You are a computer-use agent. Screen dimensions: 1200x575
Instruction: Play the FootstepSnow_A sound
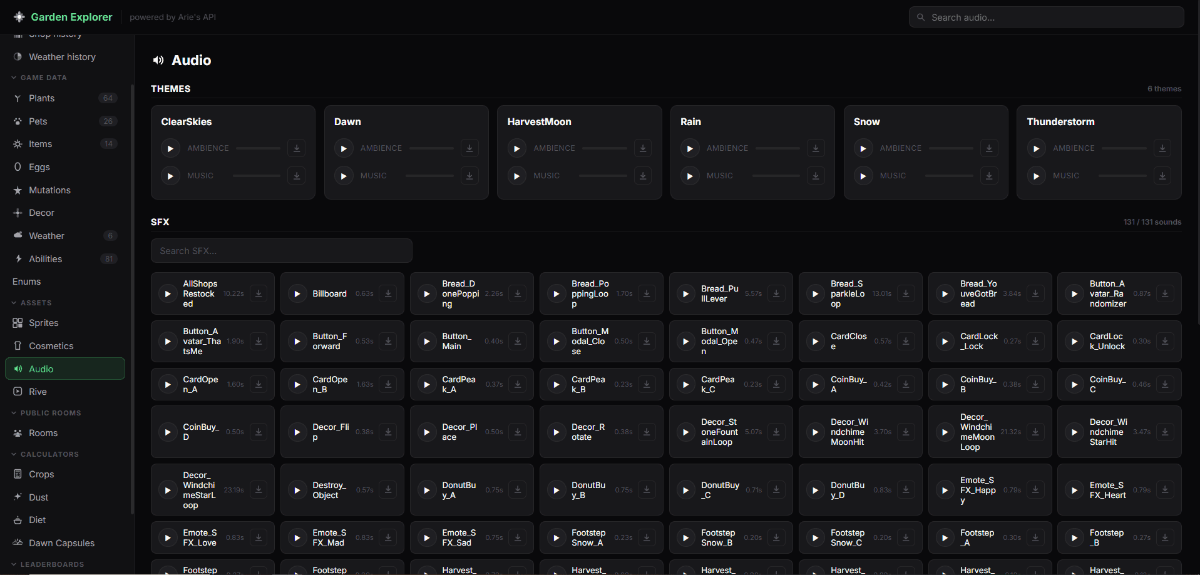click(x=556, y=537)
